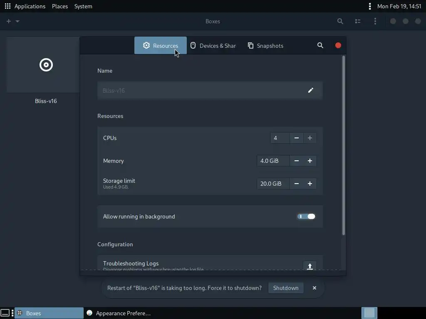The width and height of the screenshot is (426, 319).
Task: Click the CPUs value field
Action: (x=280, y=138)
